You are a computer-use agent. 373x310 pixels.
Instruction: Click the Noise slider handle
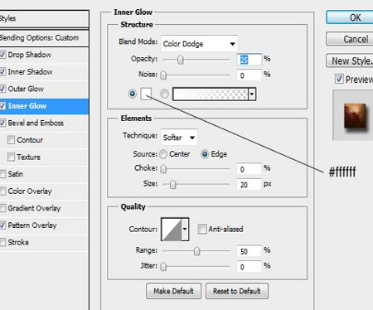163,75
